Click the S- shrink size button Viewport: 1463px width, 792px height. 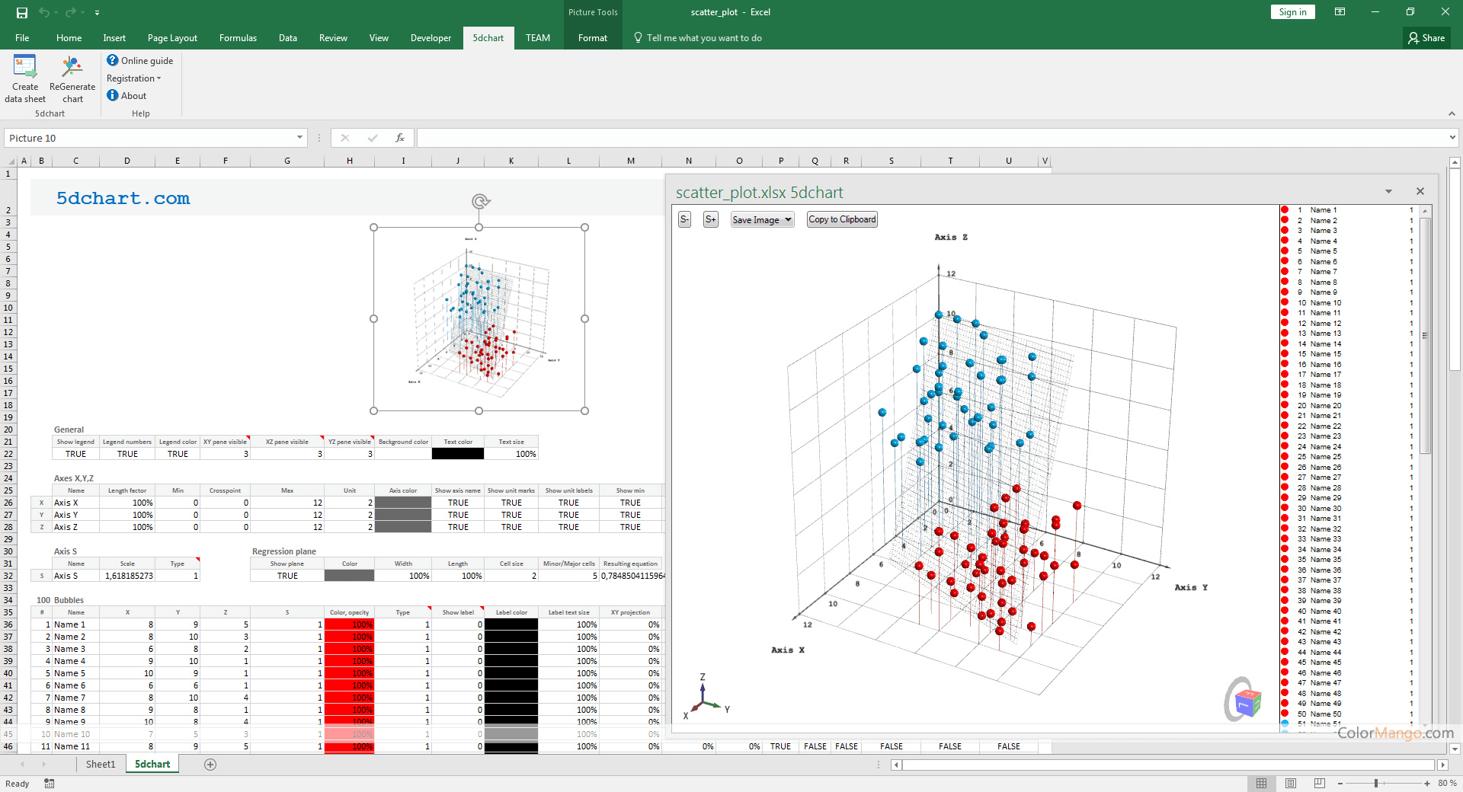pos(684,219)
